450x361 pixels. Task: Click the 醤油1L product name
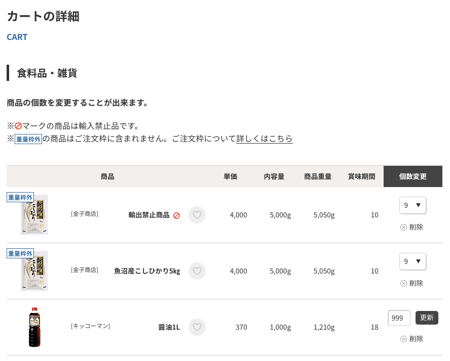(x=169, y=327)
